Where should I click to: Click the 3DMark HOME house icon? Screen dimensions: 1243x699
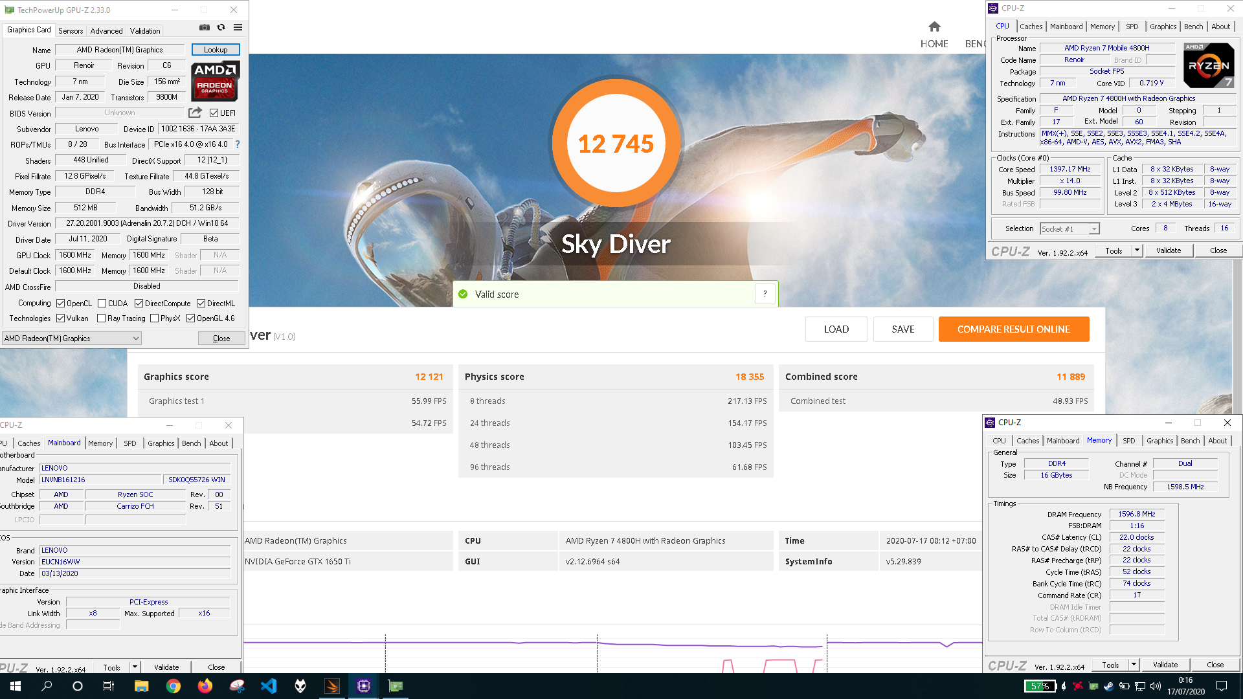tap(934, 27)
